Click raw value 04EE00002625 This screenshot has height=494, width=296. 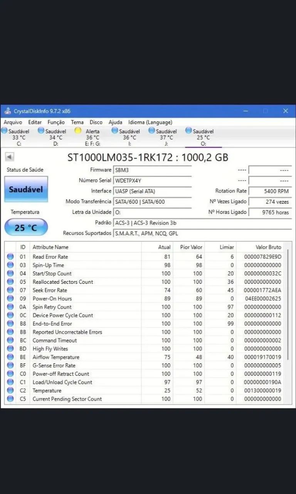click(263, 298)
